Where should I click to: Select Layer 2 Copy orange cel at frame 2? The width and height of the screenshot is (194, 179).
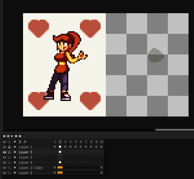[60, 167]
